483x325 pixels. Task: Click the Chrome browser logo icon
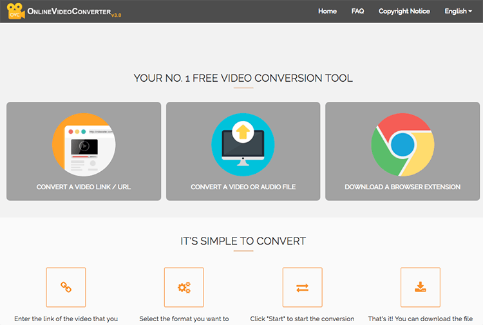point(402,145)
